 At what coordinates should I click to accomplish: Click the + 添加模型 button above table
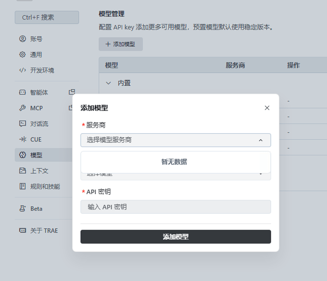point(120,44)
